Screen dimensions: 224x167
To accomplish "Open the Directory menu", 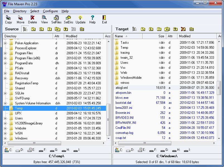I will [20, 11].
